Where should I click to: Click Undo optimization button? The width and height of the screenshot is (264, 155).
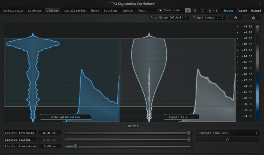[66, 117]
